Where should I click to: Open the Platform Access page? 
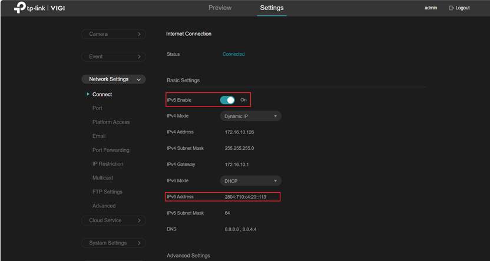[111, 122]
